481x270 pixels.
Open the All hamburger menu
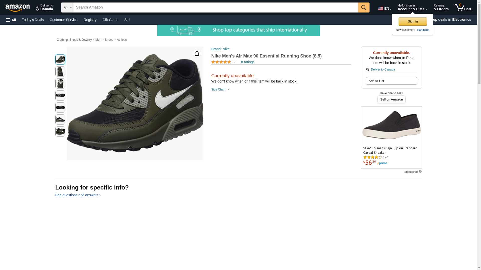tap(11, 20)
